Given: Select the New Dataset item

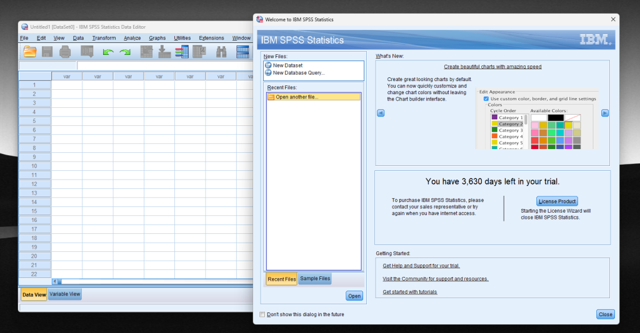Looking at the screenshot, I should pyautogui.click(x=287, y=65).
